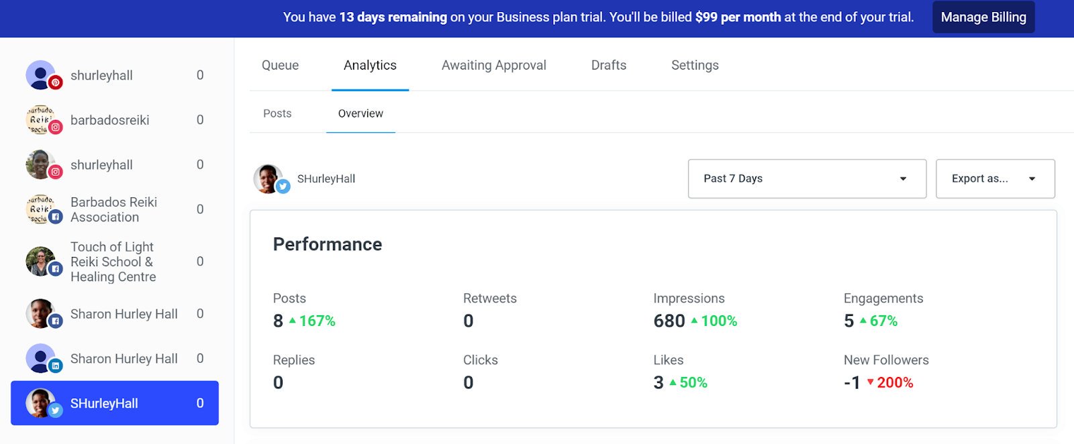Viewport: 1074px width, 444px height.
Task: Open the Awaiting Approval tab
Action: [494, 65]
